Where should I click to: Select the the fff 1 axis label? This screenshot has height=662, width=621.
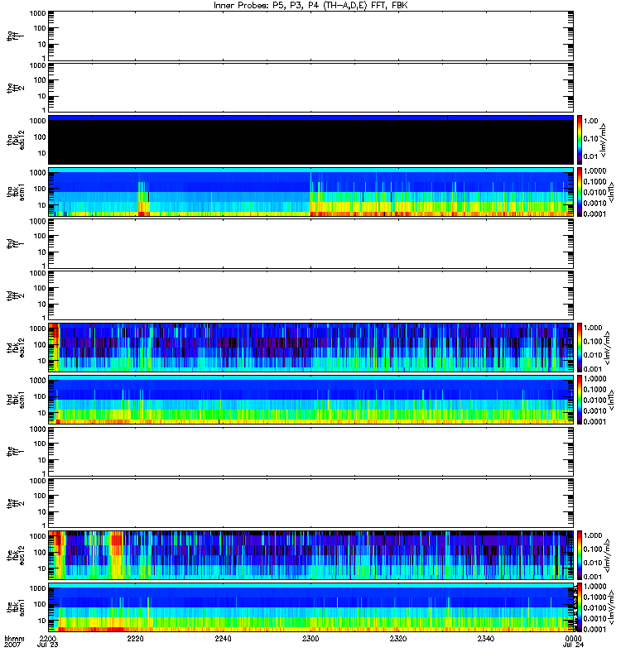coord(15,452)
